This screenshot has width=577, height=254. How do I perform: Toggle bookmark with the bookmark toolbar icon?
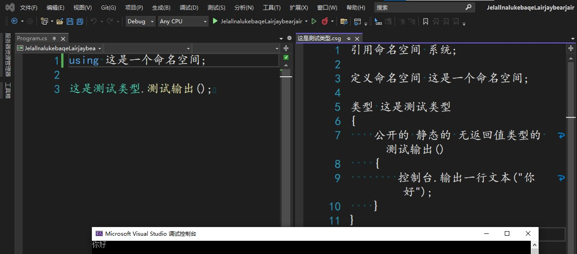point(425,21)
